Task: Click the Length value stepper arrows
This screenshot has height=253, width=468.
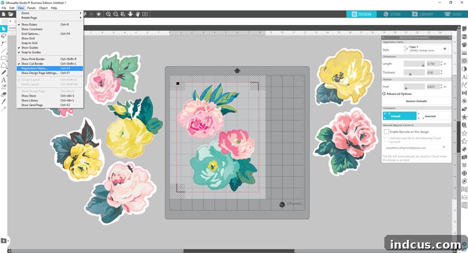Action: pyautogui.click(x=441, y=64)
